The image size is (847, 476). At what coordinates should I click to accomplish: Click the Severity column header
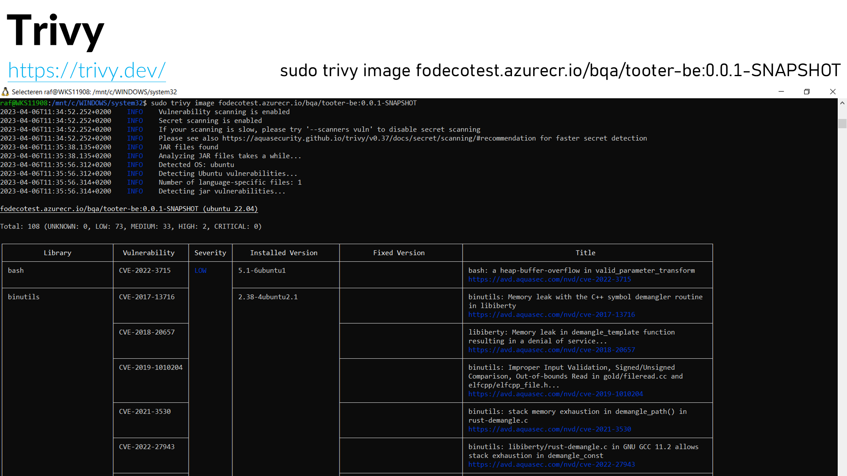point(210,253)
